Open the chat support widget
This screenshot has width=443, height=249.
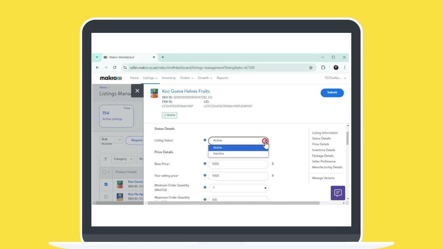click(x=338, y=193)
